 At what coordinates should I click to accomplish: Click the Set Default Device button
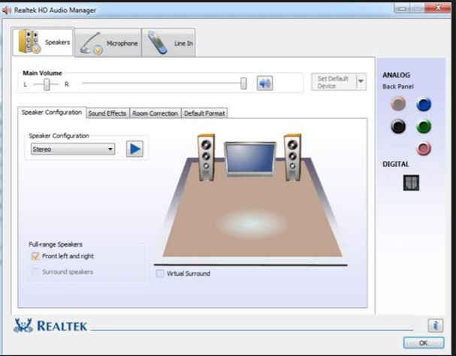(x=334, y=82)
